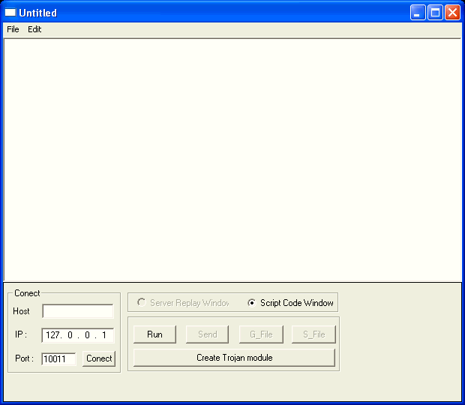
Task: Click the greyed-out Send button
Action: coord(207,334)
